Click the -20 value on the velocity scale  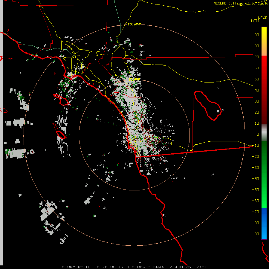click(256, 157)
